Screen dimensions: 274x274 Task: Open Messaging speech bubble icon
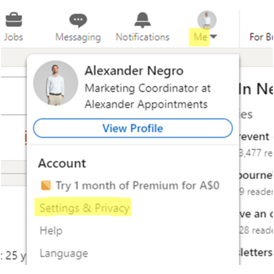click(78, 21)
